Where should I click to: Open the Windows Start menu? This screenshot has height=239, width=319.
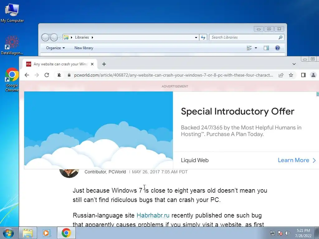[x=8, y=233]
